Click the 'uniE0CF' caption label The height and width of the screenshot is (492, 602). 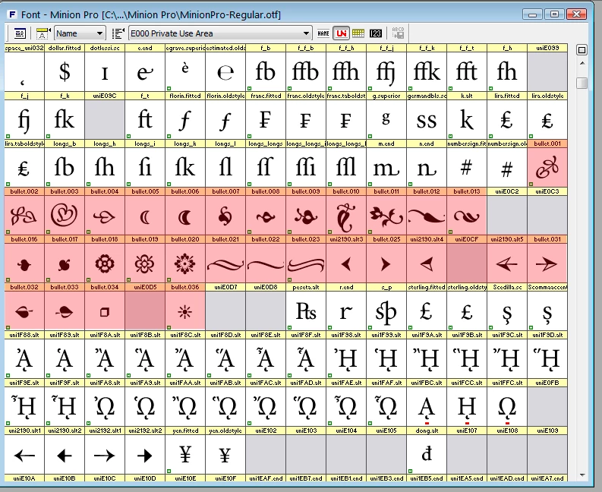467,239
